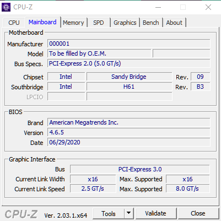
Task: Select the Manufacturer value 000001
Action: (129, 44)
